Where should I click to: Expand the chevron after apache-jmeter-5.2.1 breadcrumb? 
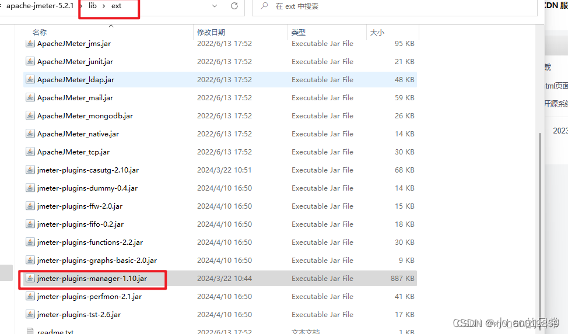(x=80, y=6)
